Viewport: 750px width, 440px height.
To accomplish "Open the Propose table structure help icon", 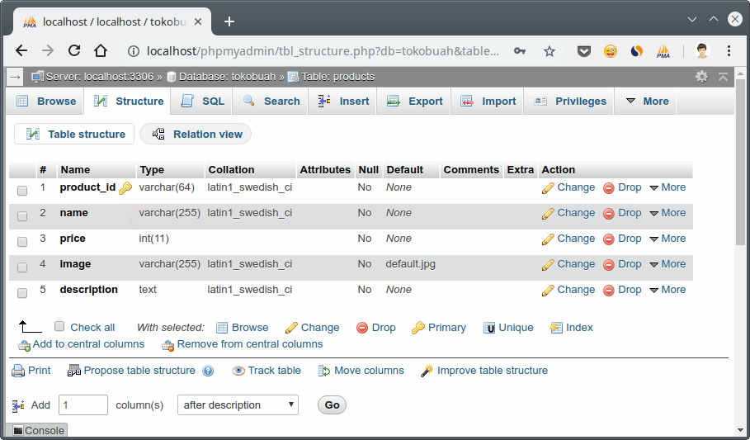I will point(208,371).
